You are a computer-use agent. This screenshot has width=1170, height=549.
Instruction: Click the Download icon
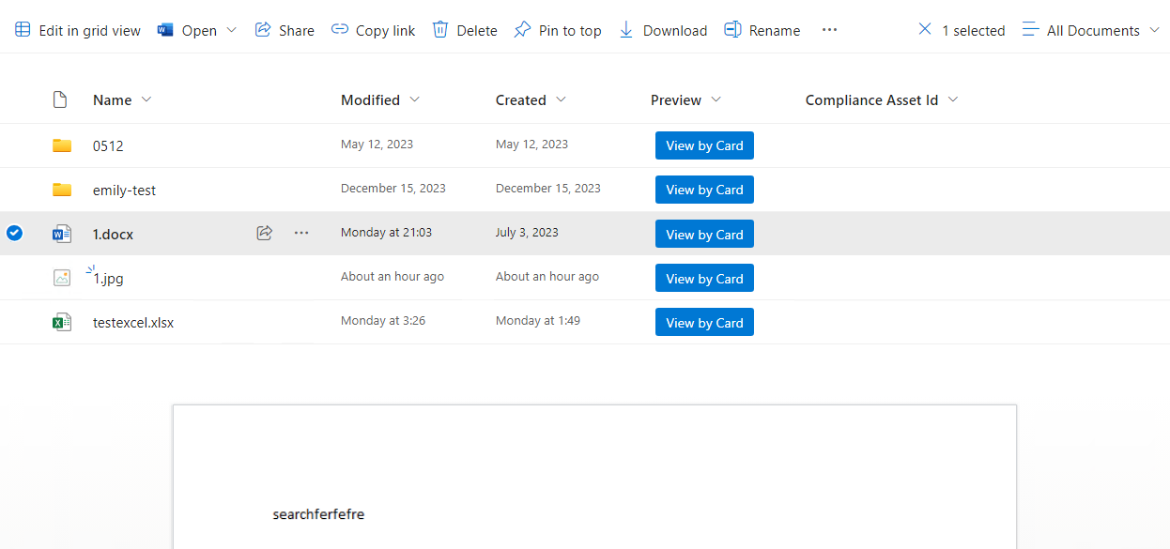[x=625, y=29]
